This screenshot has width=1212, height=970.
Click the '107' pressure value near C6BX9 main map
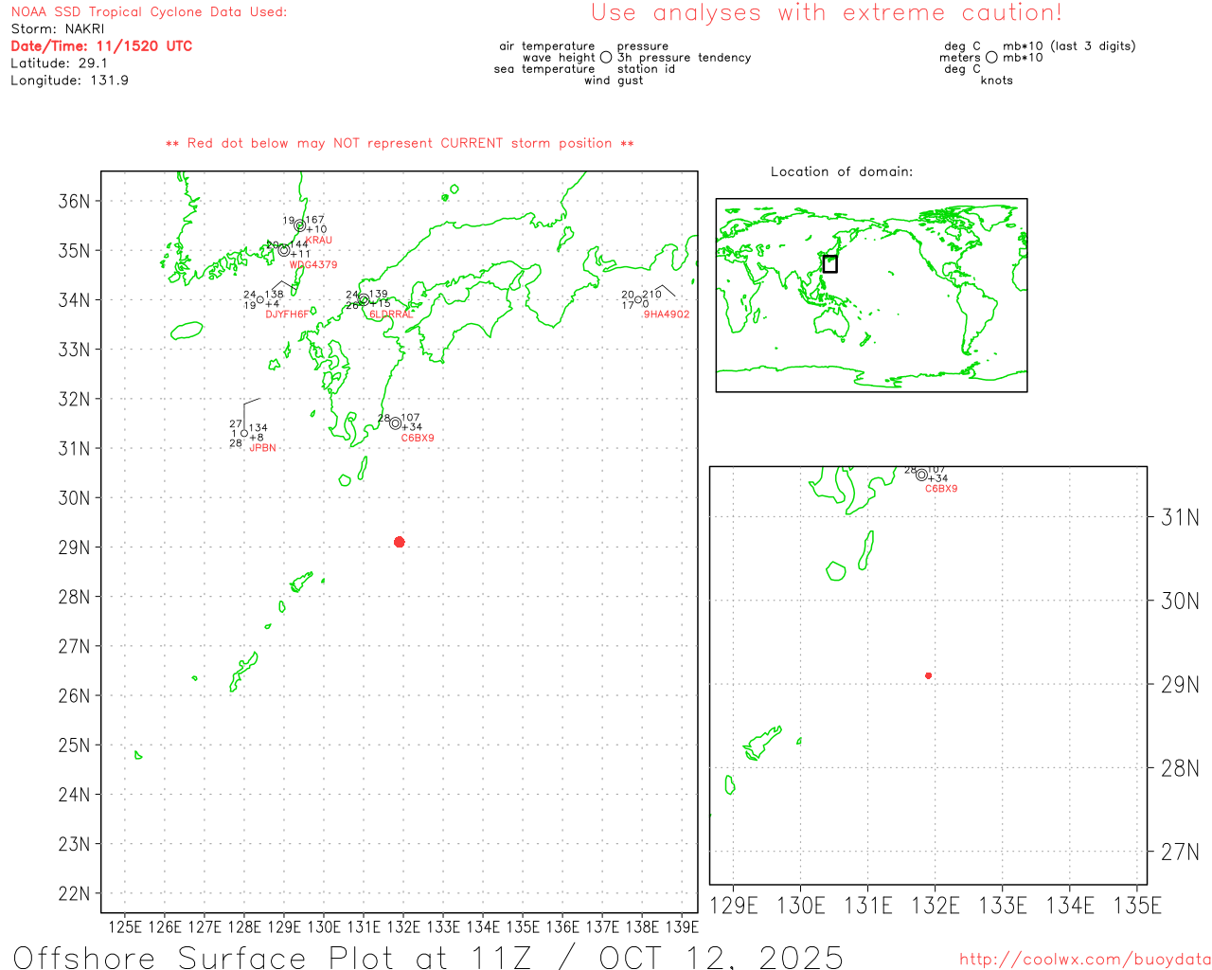[x=410, y=418]
